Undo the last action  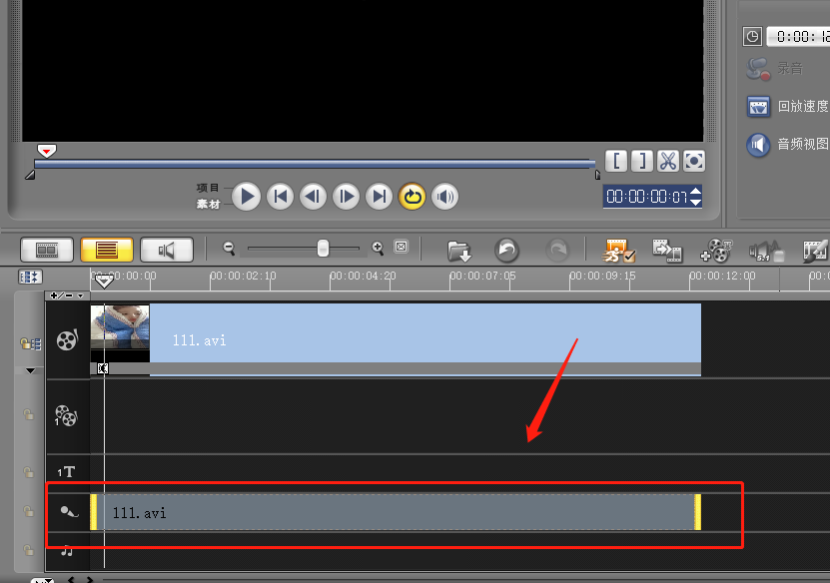click(506, 250)
